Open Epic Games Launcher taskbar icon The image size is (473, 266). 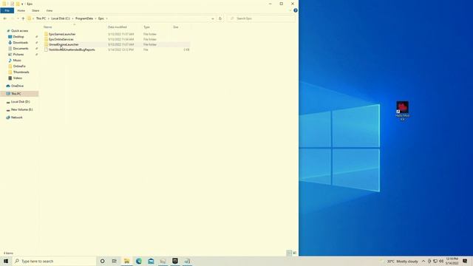pyautogui.click(x=175, y=261)
